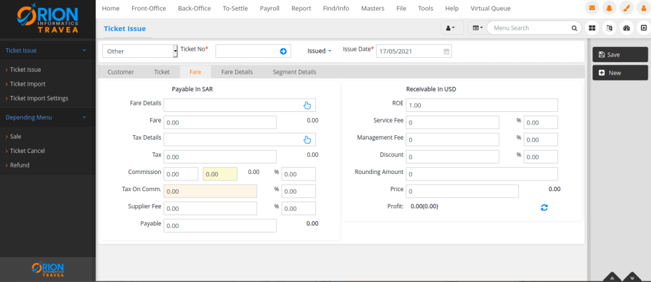Click the hand pointer icon in Tax Details
The width and height of the screenshot is (651, 282).
[x=307, y=140]
